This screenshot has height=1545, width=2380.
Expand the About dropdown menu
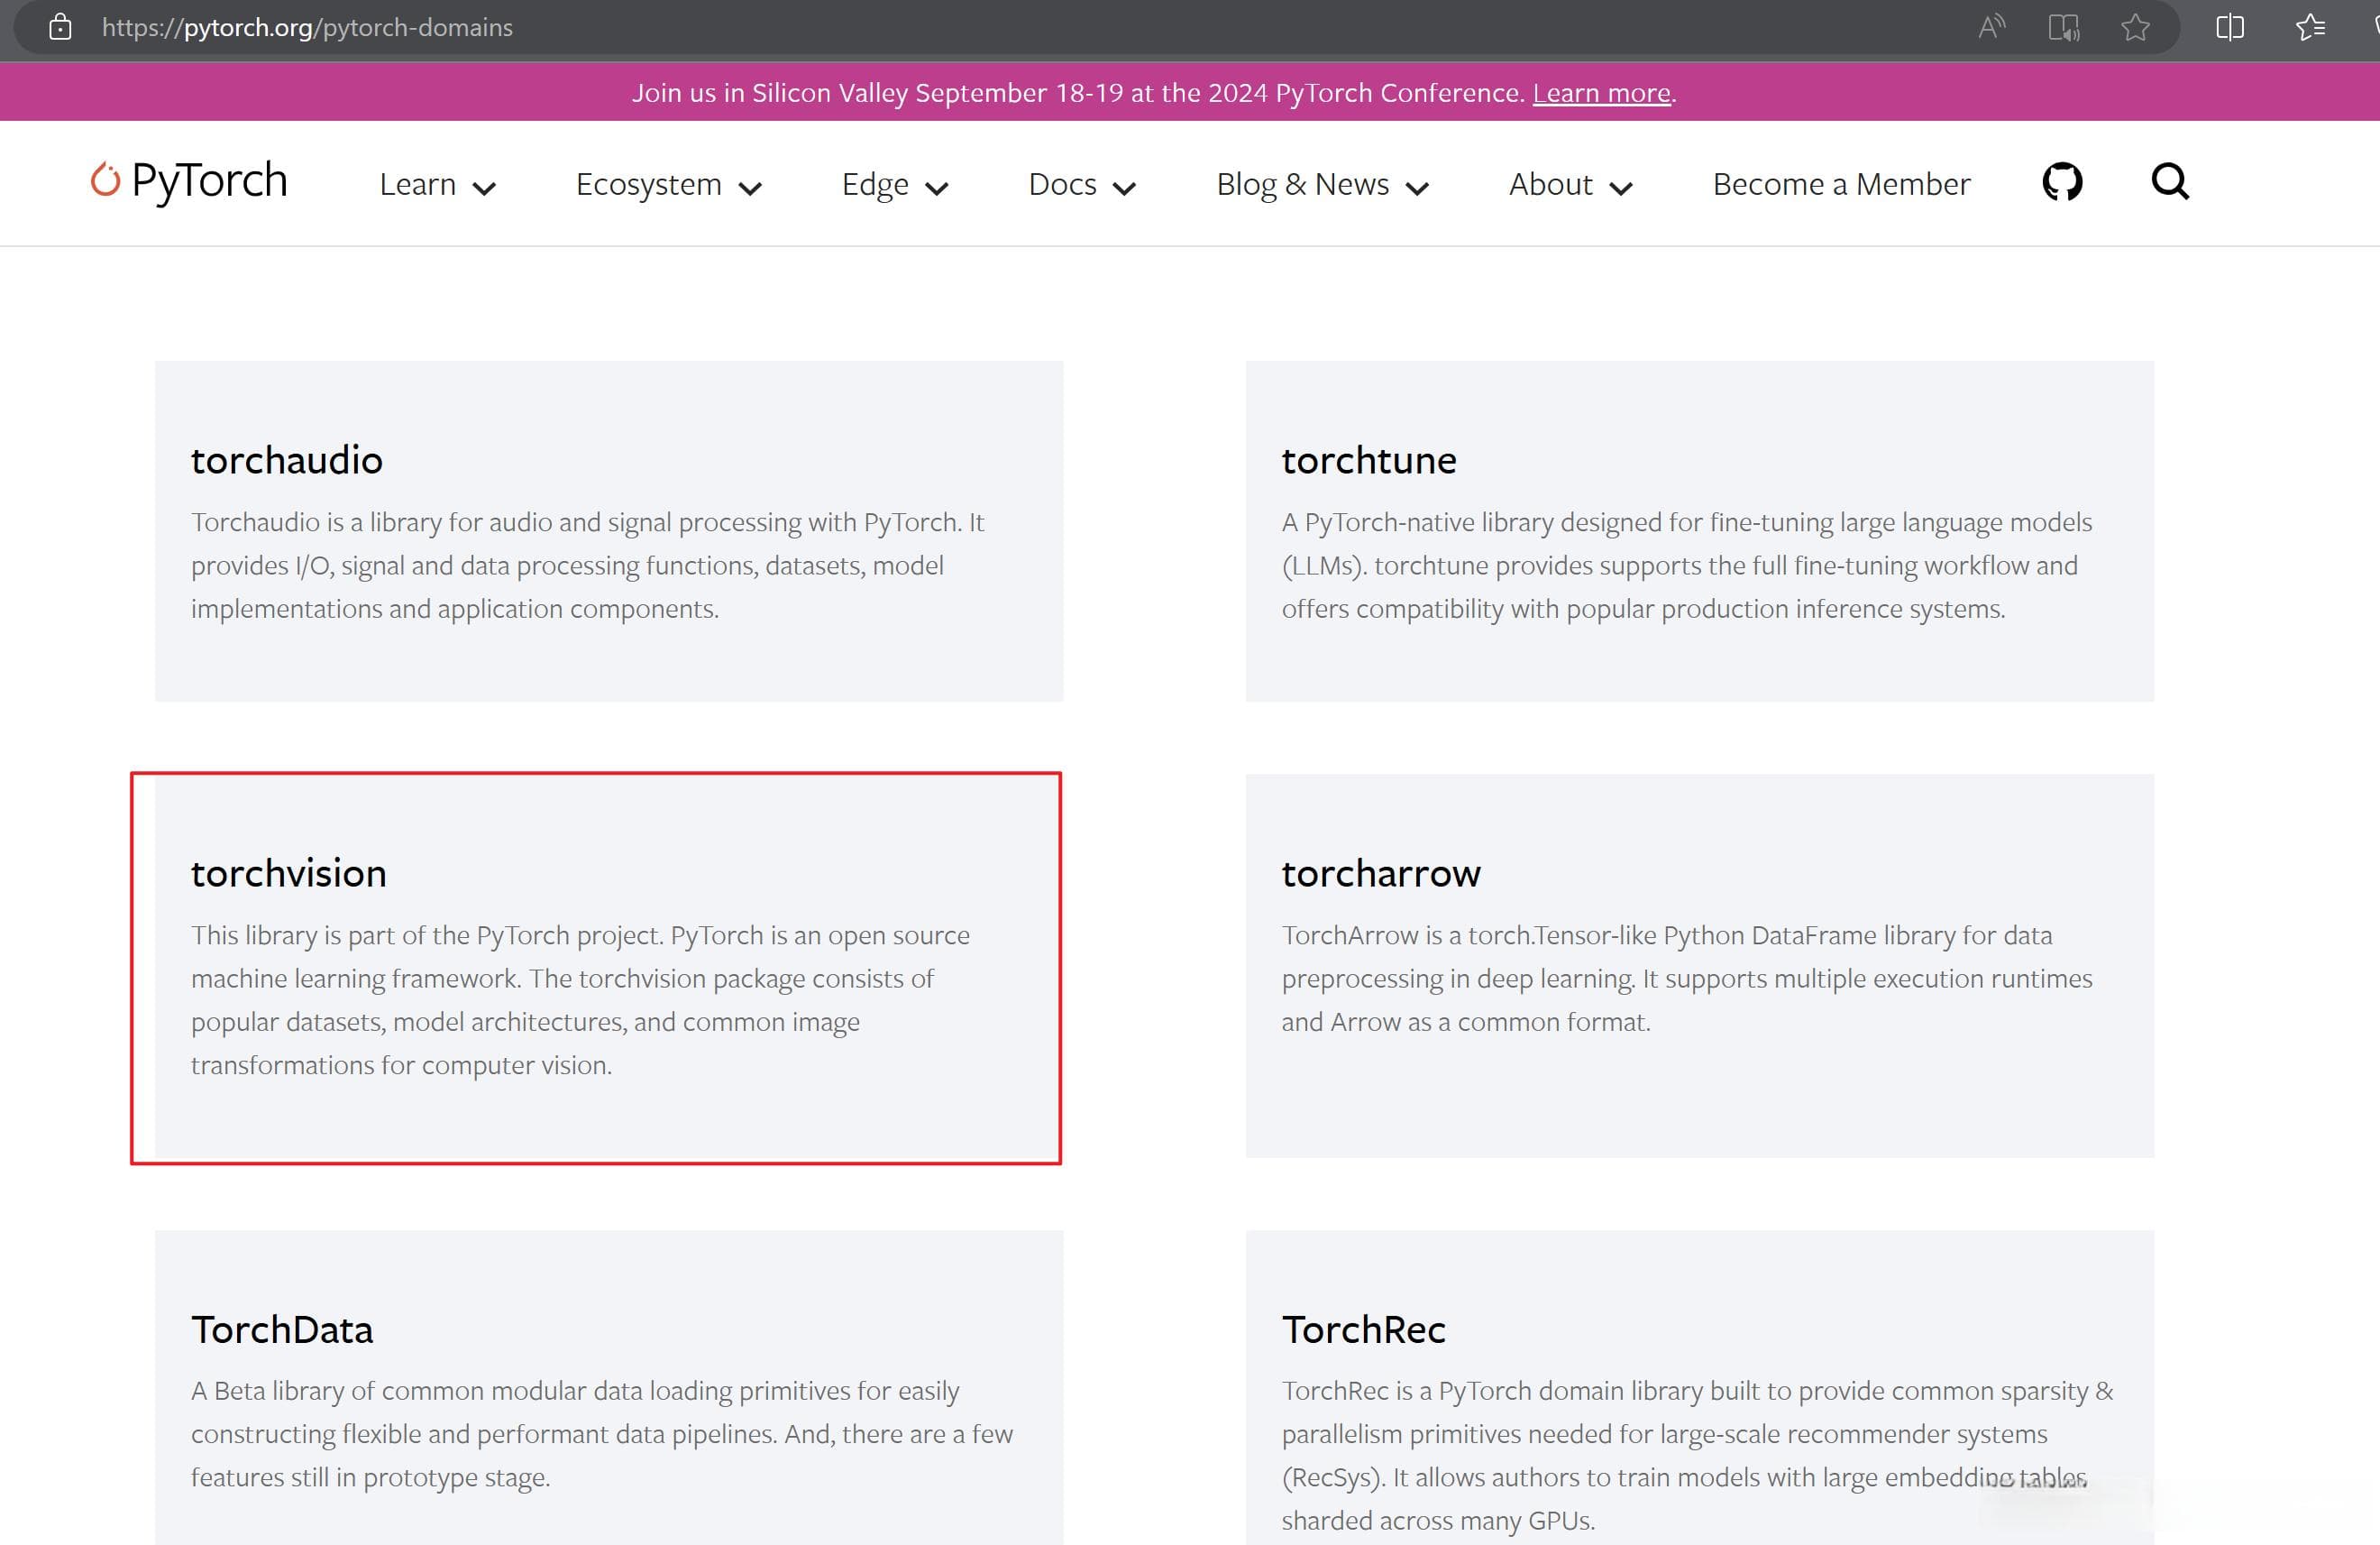tap(1570, 184)
